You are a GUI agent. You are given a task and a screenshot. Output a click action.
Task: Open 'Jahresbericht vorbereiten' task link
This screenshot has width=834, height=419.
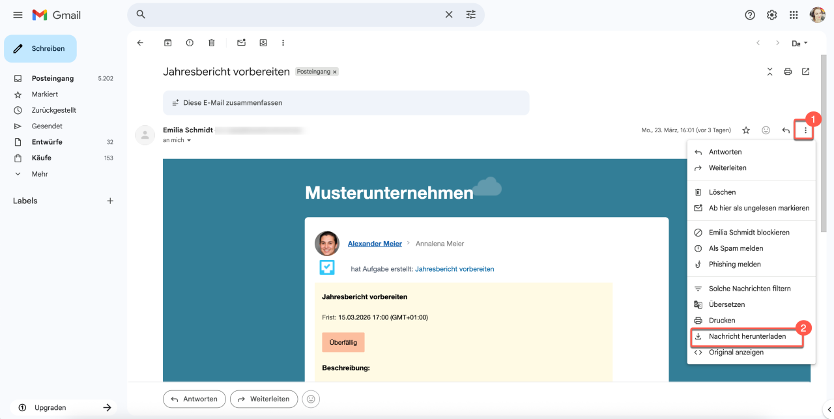(x=454, y=268)
